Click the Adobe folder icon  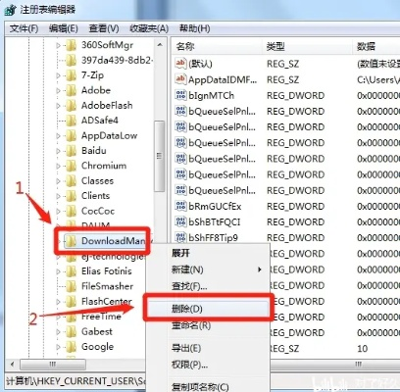(71, 90)
